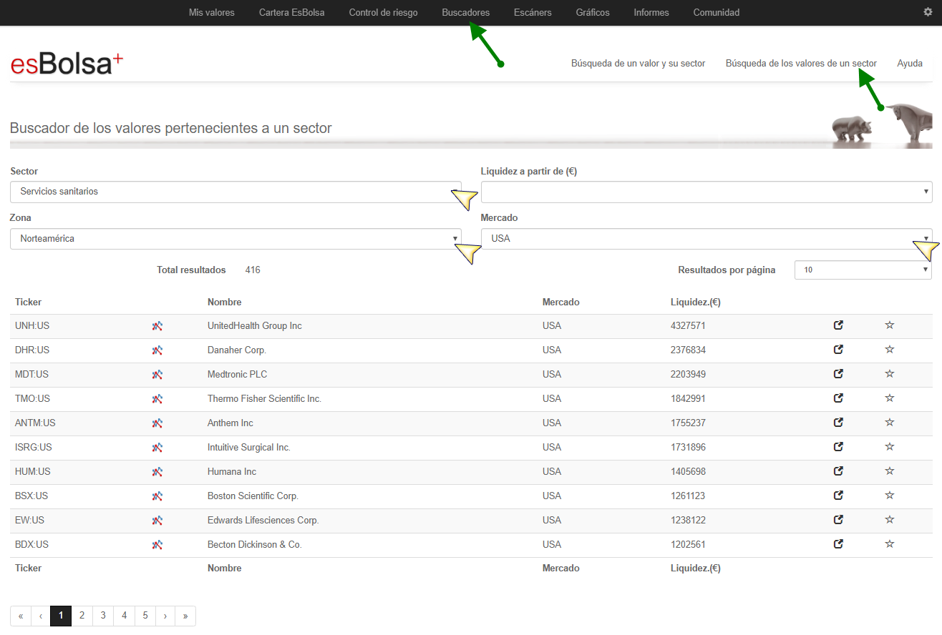Click chart icon for ISRG:US row

157,448
